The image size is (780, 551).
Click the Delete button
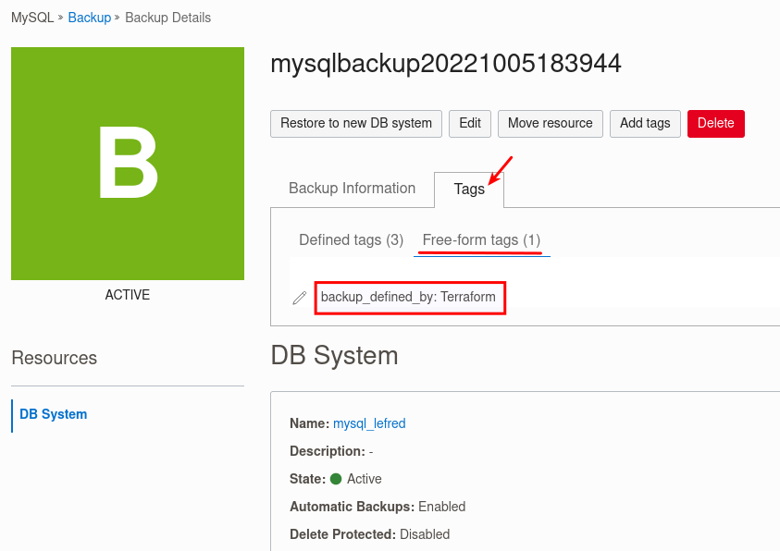(715, 123)
